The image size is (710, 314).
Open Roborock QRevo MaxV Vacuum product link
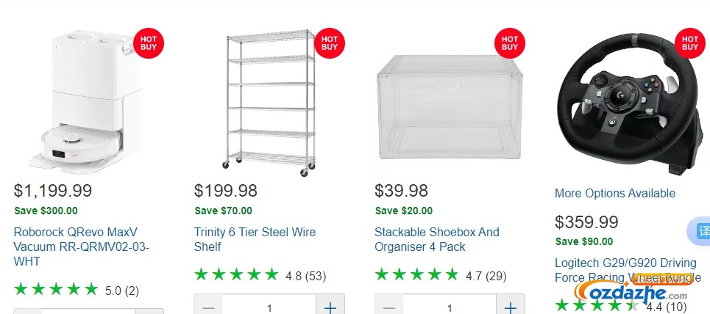pos(82,247)
